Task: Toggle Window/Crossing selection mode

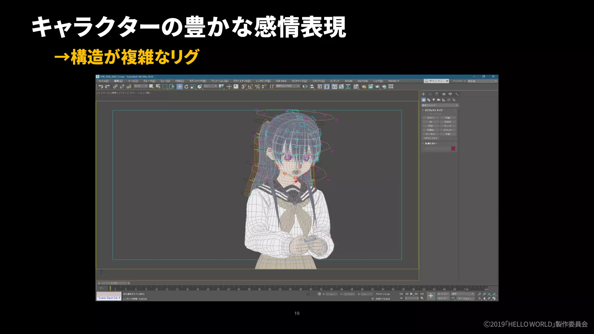Action: pos(172,86)
